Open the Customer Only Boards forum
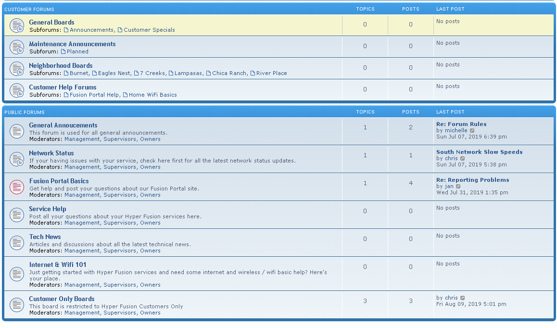The height and width of the screenshot is (328, 557). click(62, 299)
